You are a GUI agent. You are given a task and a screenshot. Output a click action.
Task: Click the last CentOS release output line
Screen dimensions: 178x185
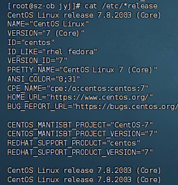tap(84, 180)
